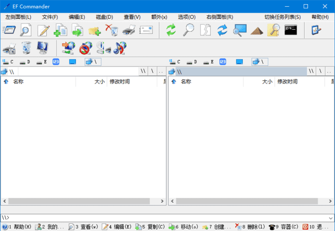Open the 文件(F) menu
Image resolution: width=335 pixels, height=231 pixels.
[50, 17]
